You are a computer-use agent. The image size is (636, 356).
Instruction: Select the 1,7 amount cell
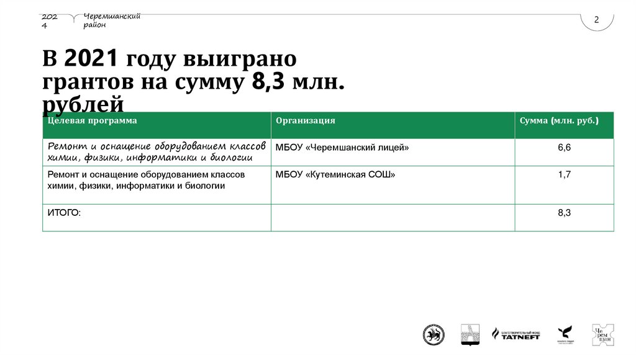coord(564,185)
